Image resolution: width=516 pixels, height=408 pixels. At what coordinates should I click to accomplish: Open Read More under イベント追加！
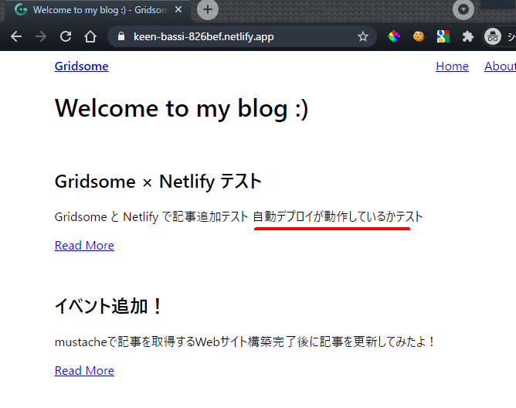coord(84,370)
